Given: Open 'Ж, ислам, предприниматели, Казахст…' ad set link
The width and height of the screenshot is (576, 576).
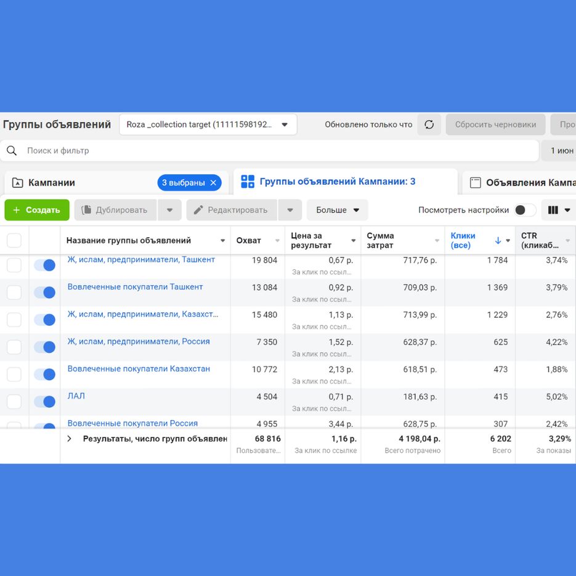Looking at the screenshot, I should 143,314.
